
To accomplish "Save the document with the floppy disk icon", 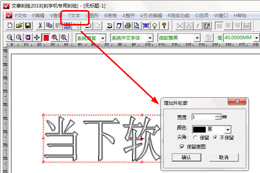I will 28,25.
